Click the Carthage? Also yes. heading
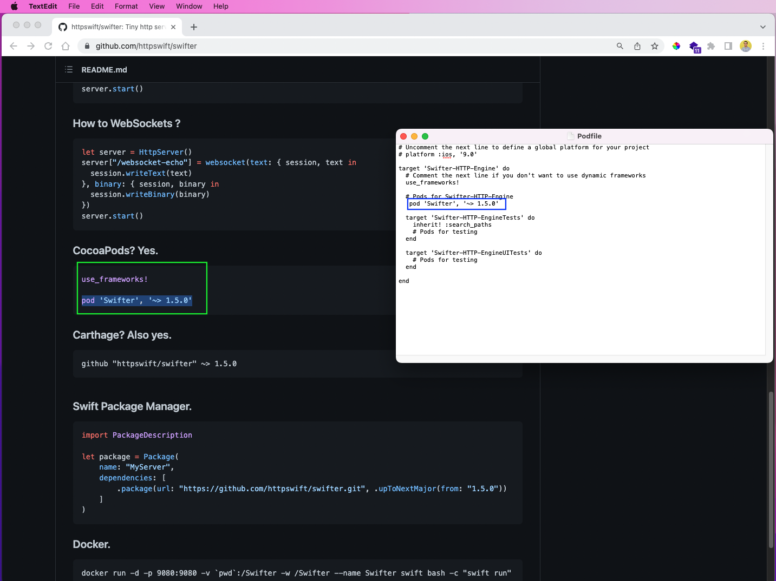The height and width of the screenshot is (581, 776). (122, 335)
